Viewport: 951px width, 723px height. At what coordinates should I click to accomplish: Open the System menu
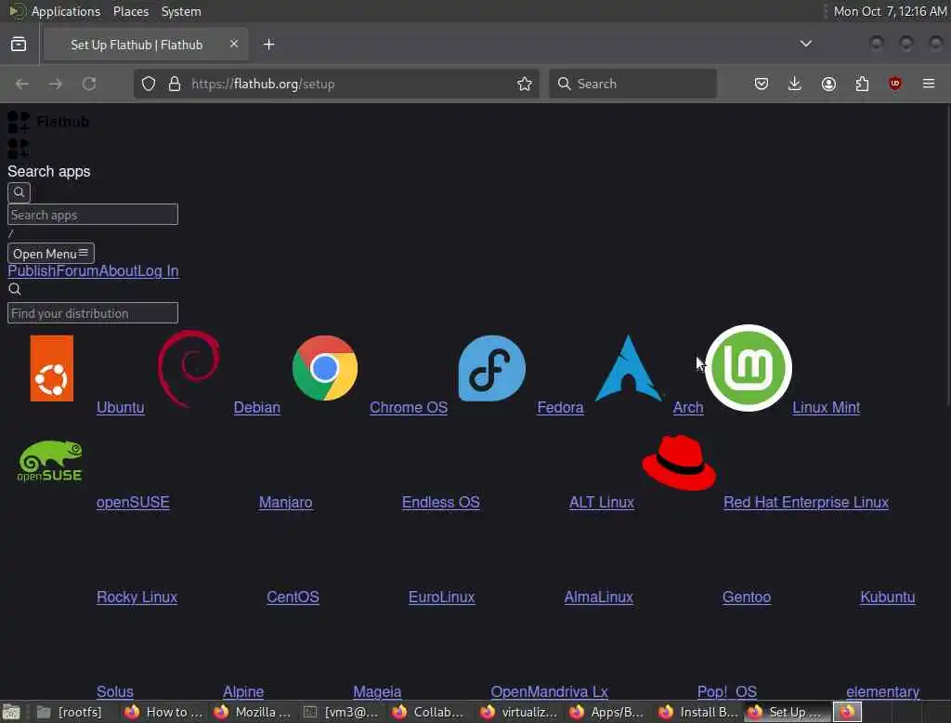[181, 11]
